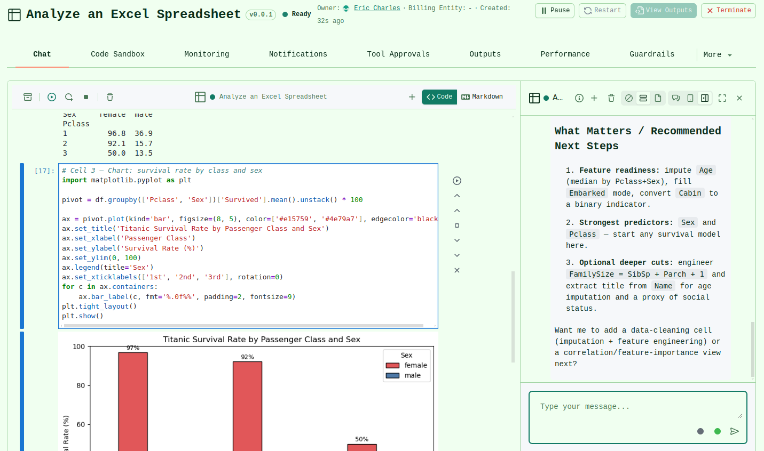Open the Guardrails tab
The width and height of the screenshot is (764, 451).
(x=652, y=54)
